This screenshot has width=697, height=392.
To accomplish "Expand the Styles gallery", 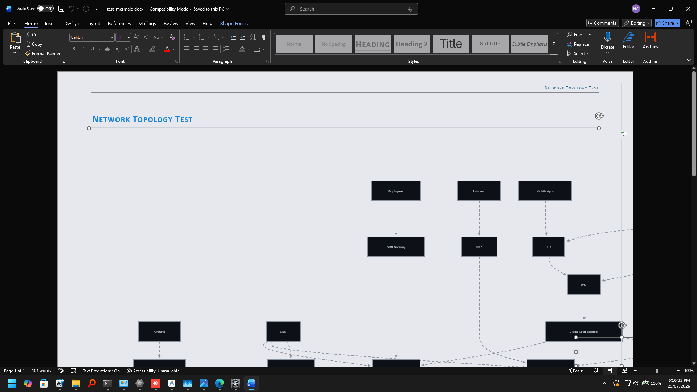I will pos(554,44).
